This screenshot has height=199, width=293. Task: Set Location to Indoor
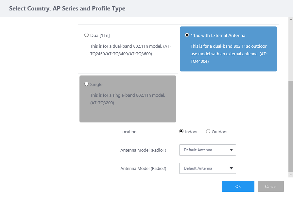tap(181, 131)
